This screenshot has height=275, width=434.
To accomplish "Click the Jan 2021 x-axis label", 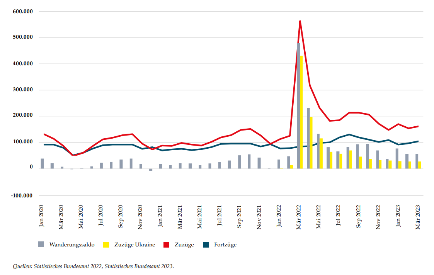I will point(160,216).
